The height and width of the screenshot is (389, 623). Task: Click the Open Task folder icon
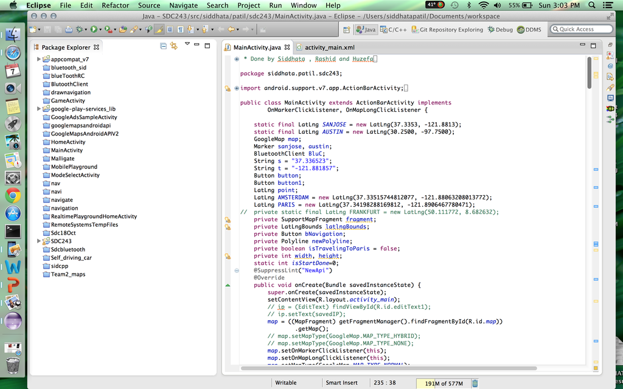point(123,29)
